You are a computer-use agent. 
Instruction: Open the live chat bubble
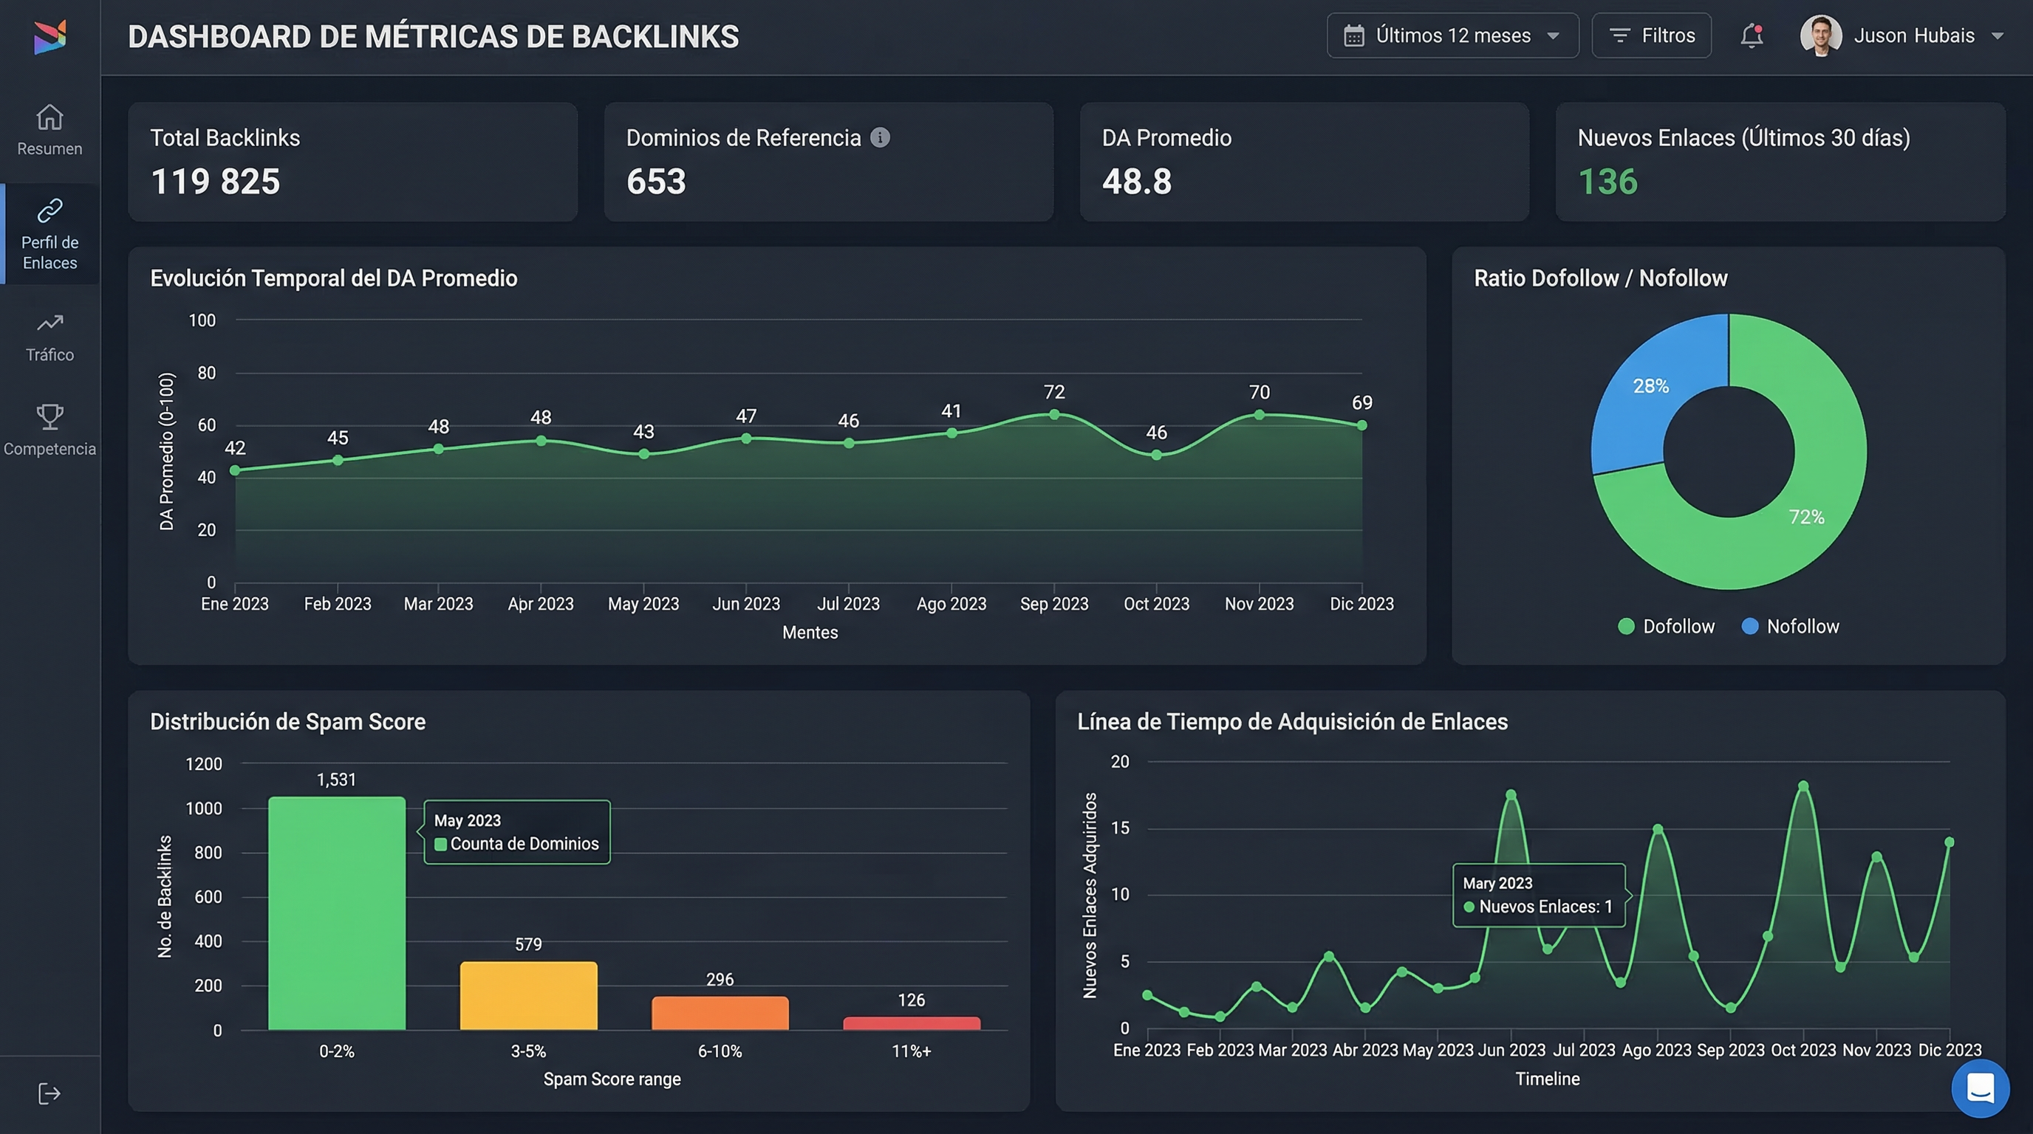click(x=1981, y=1088)
